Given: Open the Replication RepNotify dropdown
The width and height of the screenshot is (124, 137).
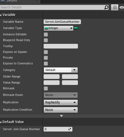Looking at the screenshot, I should coord(61,102).
